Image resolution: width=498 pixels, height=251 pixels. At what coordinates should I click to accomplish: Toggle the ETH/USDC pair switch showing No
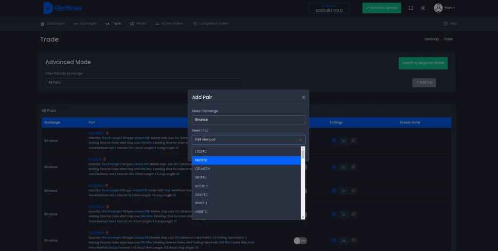point(300,240)
